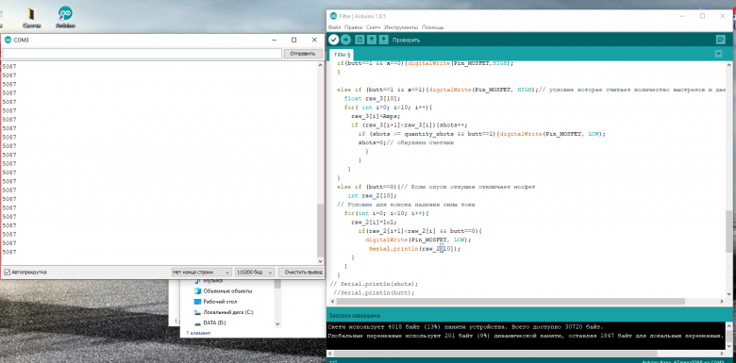Click the serial input text field in COM3
Image resolution: width=736 pixels, height=363 pixels.
tap(142, 54)
